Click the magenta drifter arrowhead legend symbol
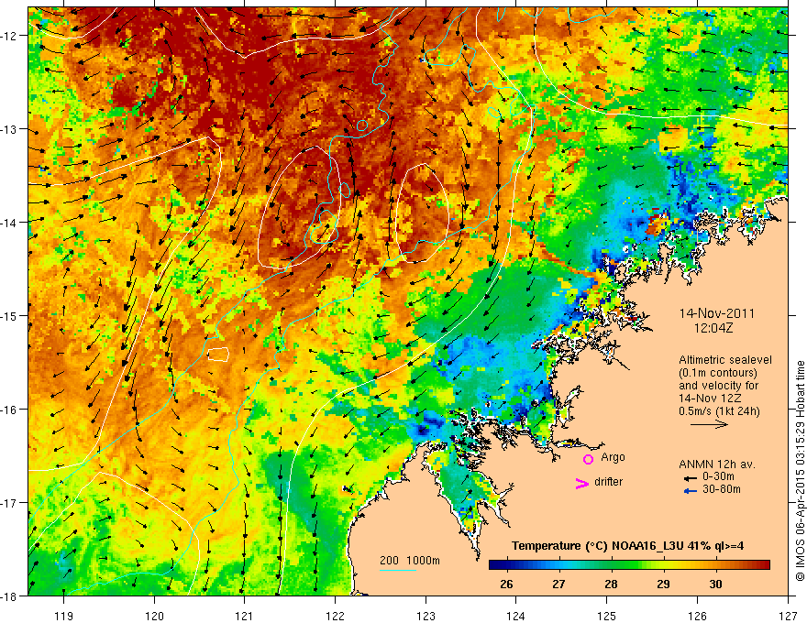Image resolution: width=807 pixels, height=623 pixels. (x=581, y=483)
